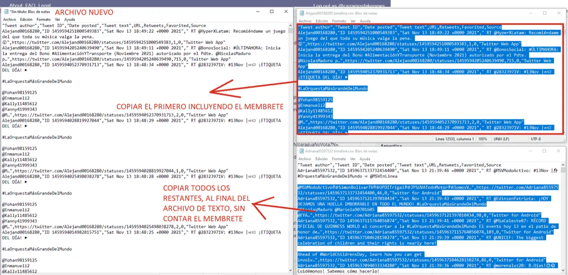Maximize the Sin título Notepad window
The width and height of the screenshot is (568, 275).
point(271,12)
